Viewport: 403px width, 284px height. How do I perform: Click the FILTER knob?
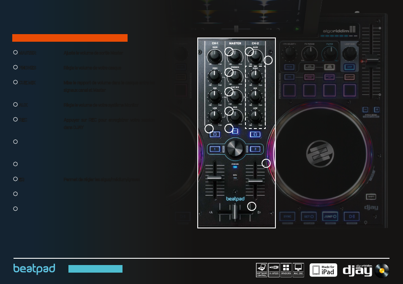(329, 53)
